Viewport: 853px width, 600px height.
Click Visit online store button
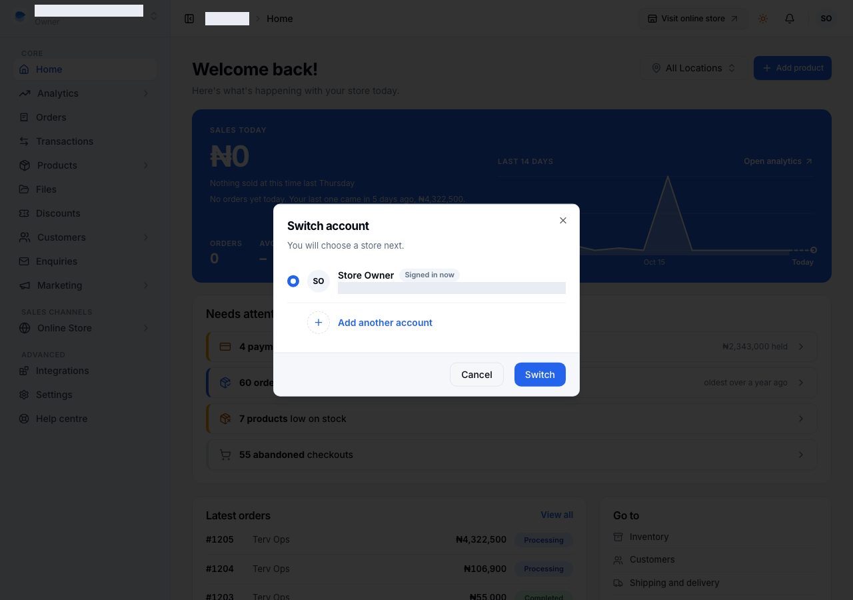693,19
